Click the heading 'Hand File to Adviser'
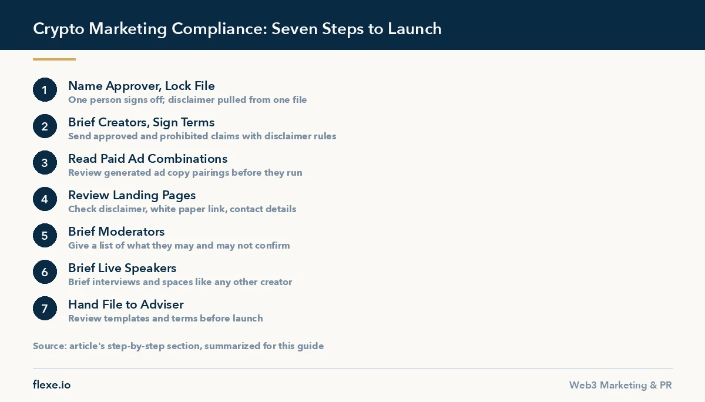The width and height of the screenshot is (705, 402). tap(126, 304)
